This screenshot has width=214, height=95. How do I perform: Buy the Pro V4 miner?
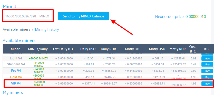(207, 71)
